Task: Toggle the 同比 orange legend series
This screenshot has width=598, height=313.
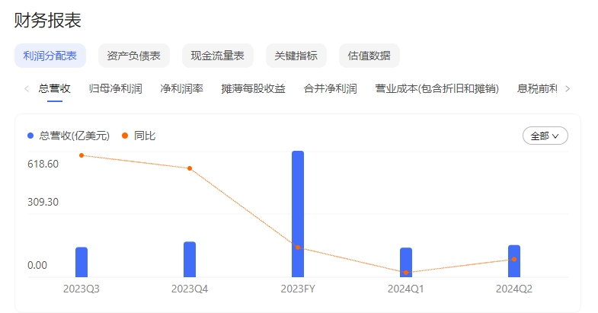Action: (x=139, y=136)
